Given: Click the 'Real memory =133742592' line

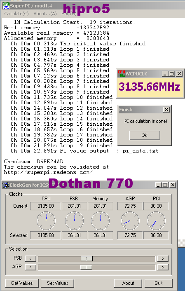Looking at the screenshot, I should point(56,28).
